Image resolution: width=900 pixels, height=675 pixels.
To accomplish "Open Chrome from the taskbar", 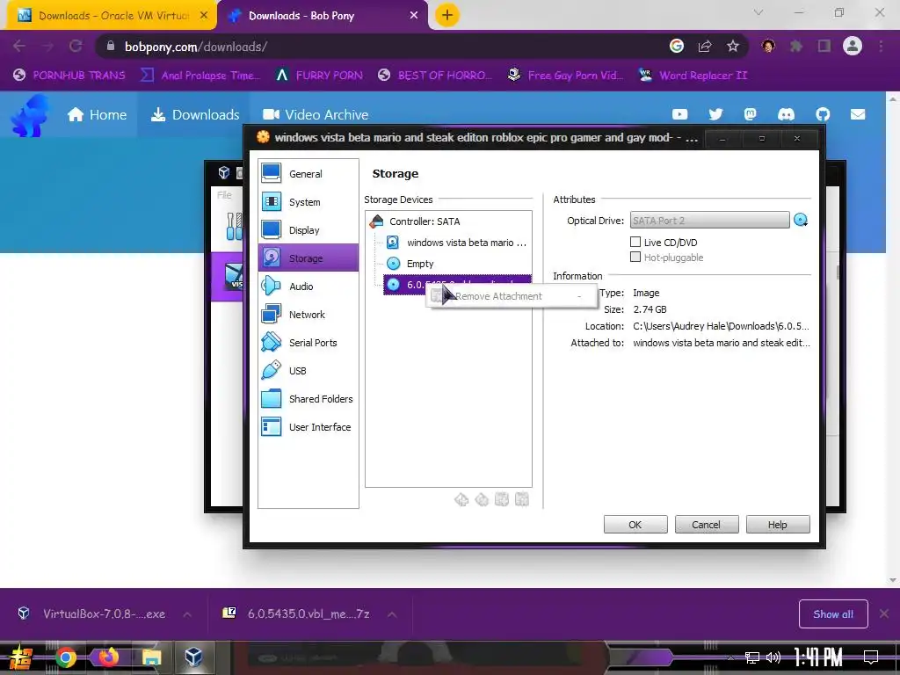I will 65,657.
